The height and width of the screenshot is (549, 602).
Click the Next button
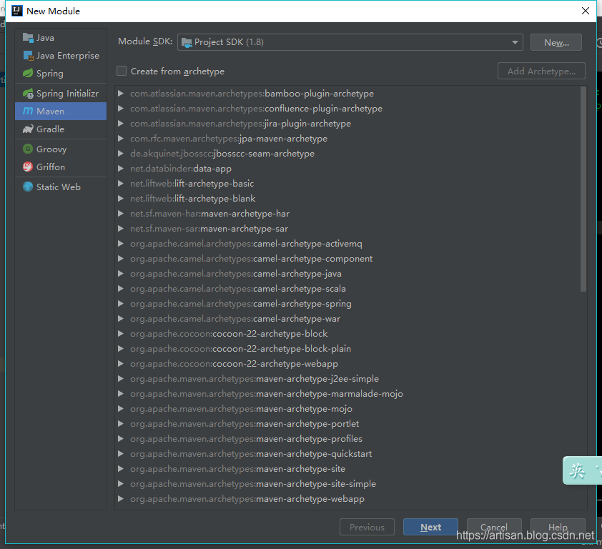[430, 528]
